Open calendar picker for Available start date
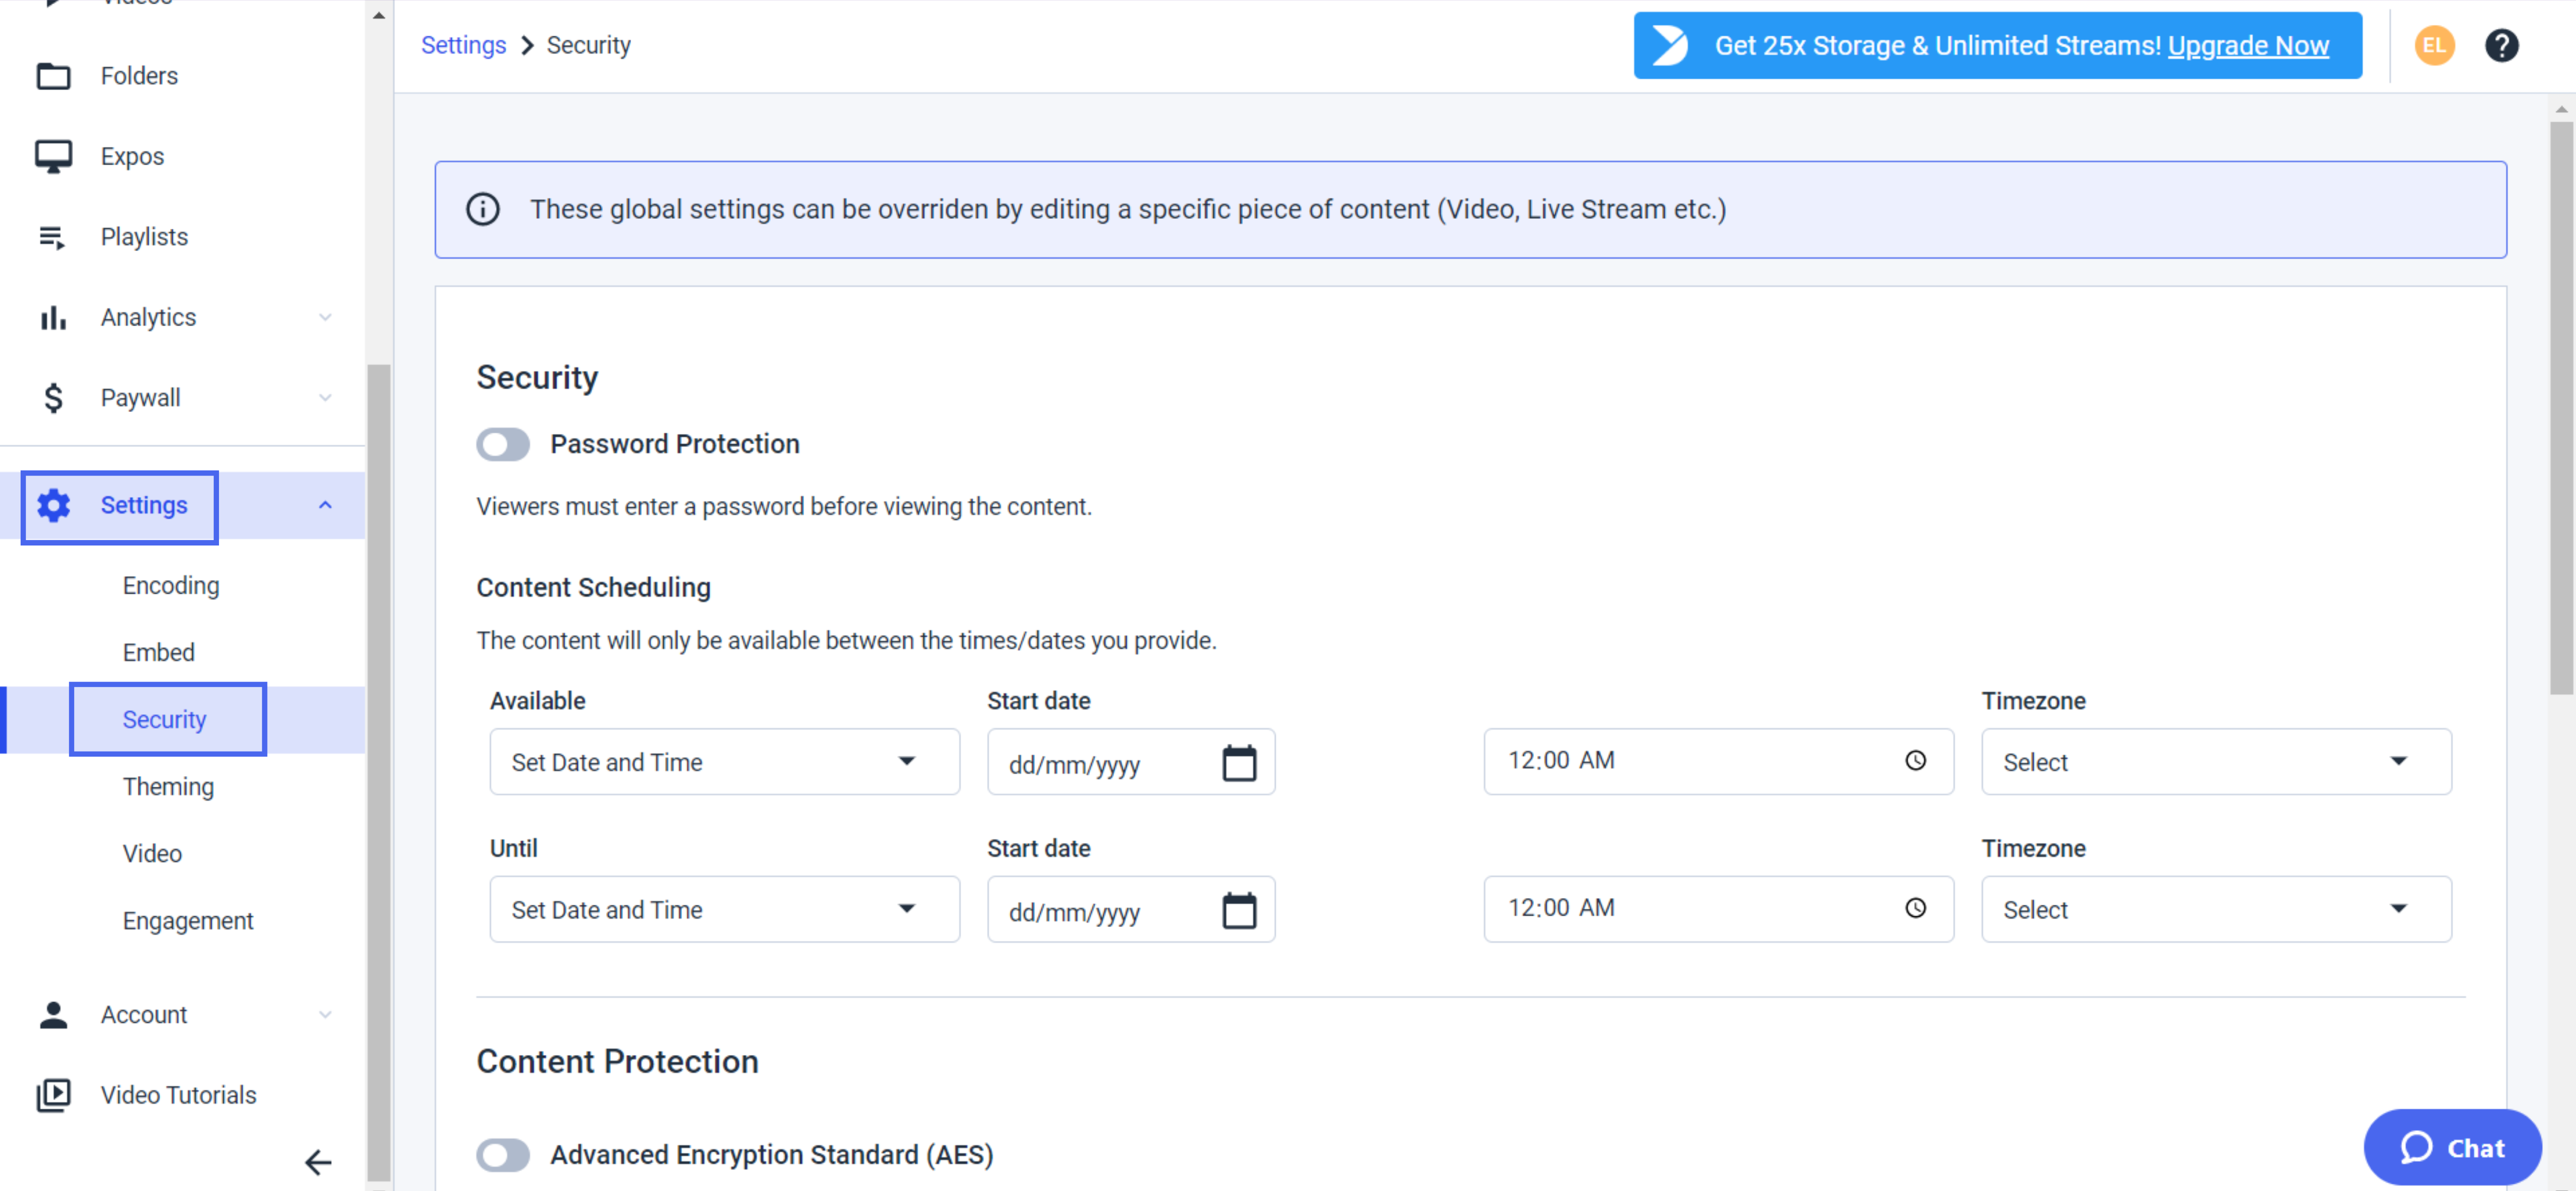This screenshot has width=2576, height=1191. tap(1239, 763)
